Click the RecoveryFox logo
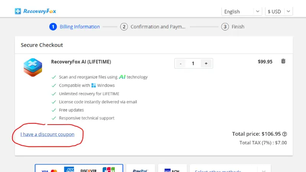 [36, 11]
